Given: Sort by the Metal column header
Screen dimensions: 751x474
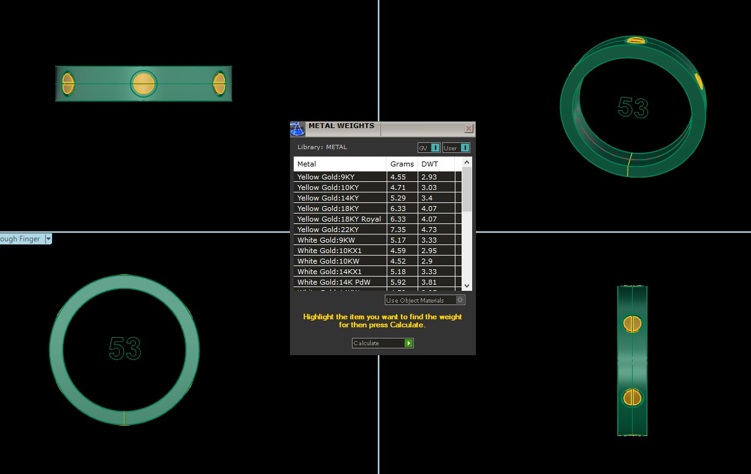Looking at the screenshot, I should 340,164.
